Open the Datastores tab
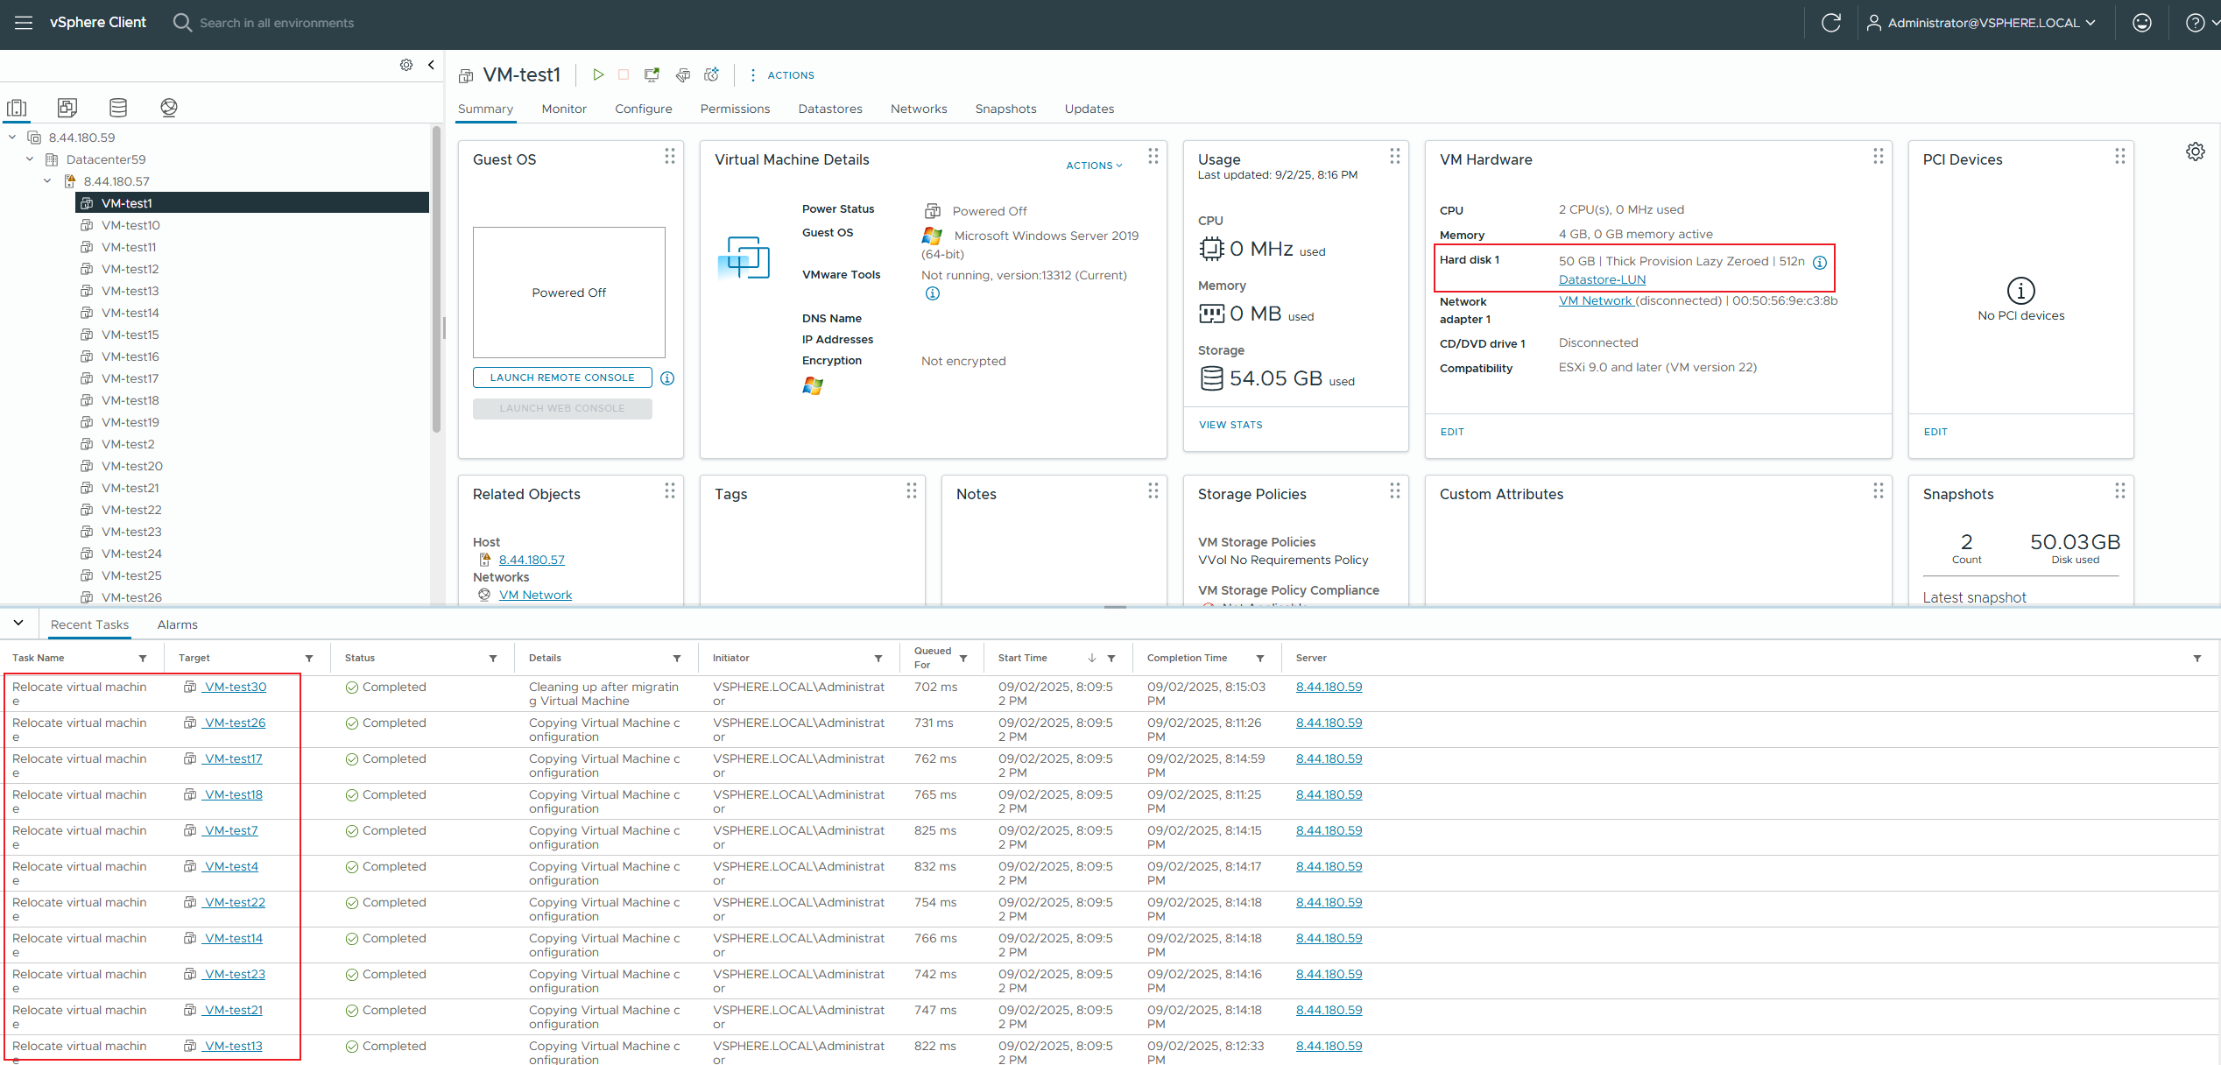The image size is (2221, 1065). [830, 109]
